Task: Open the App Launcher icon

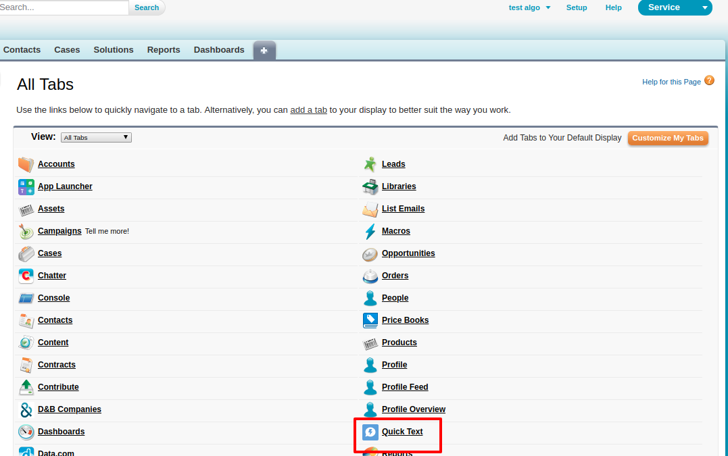Action: pos(26,186)
